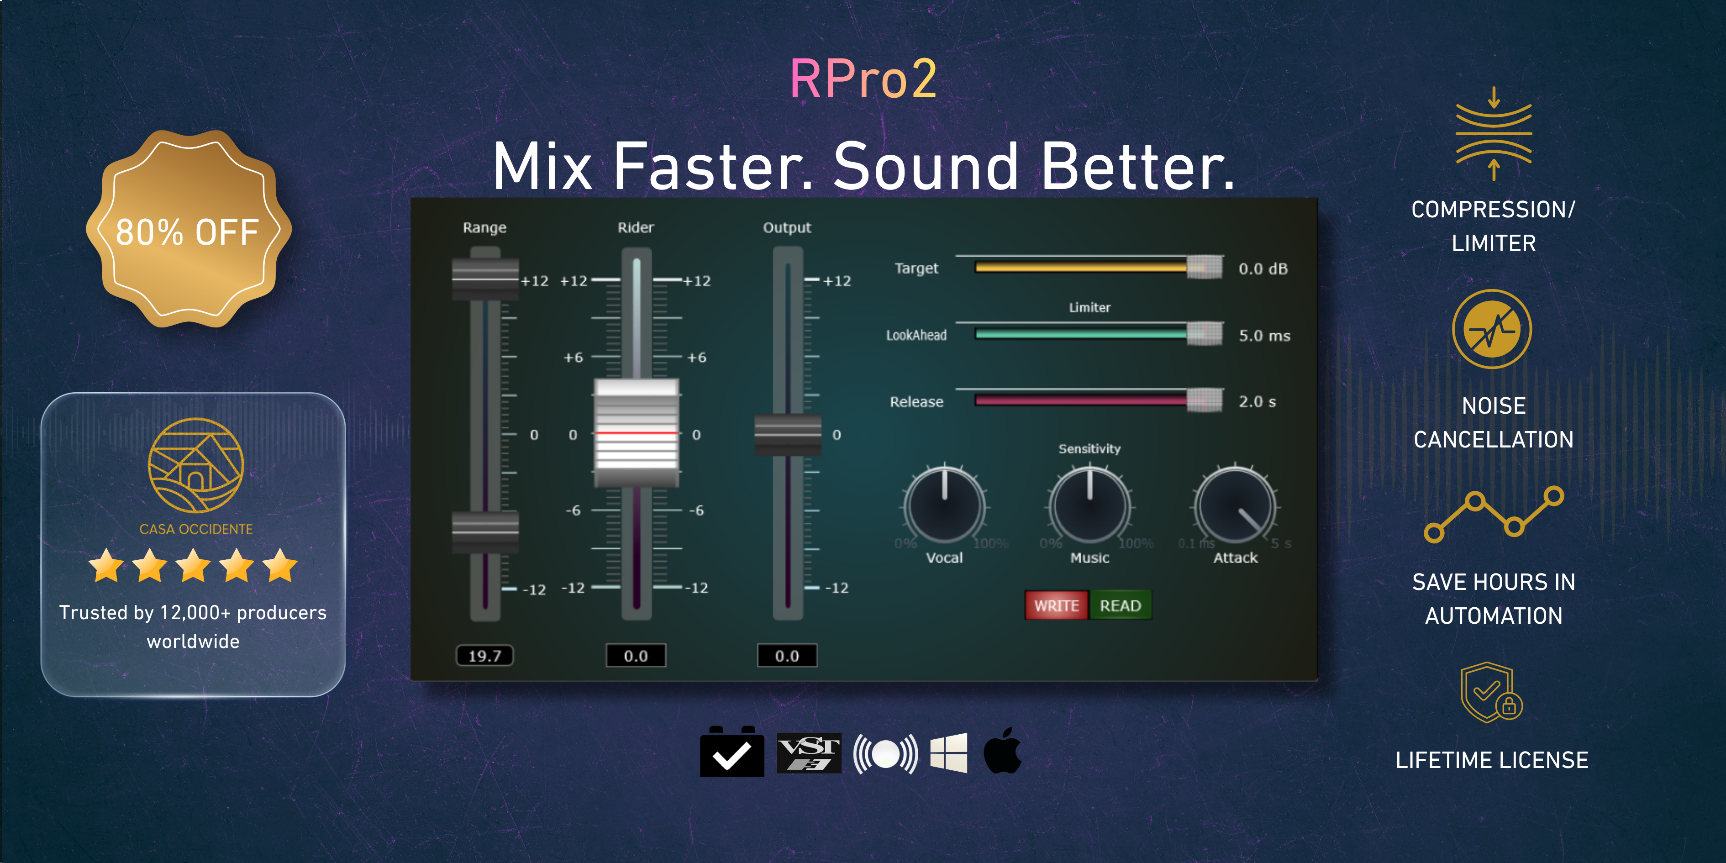Click the Release slider handle
This screenshot has height=863, width=1726.
click(x=1204, y=400)
